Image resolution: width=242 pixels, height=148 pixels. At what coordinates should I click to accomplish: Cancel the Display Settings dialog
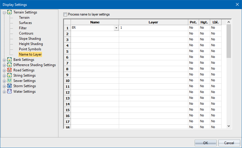229,143
